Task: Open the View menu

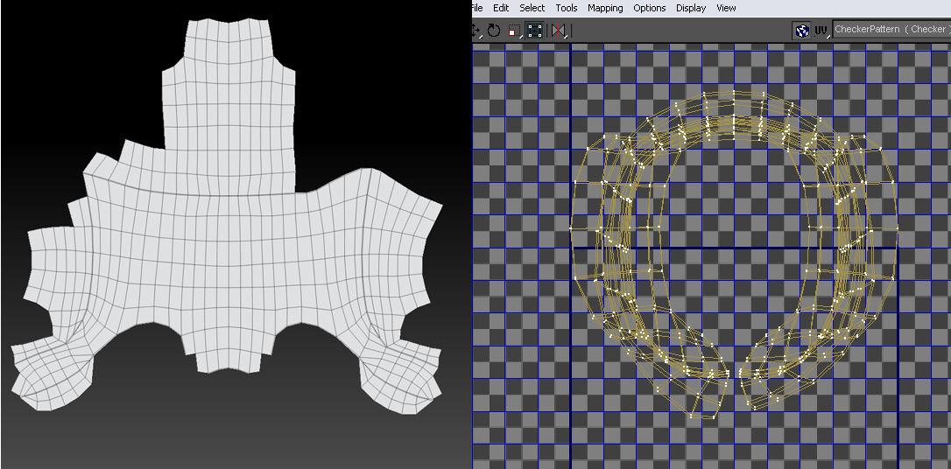Action: pyautogui.click(x=726, y=8)
